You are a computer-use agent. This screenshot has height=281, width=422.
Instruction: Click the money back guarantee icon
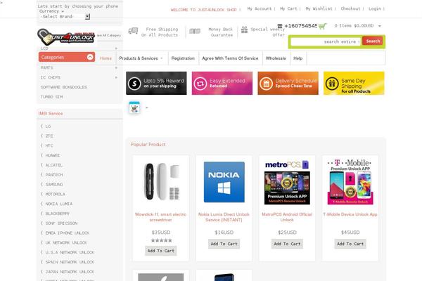pos(195,31)
